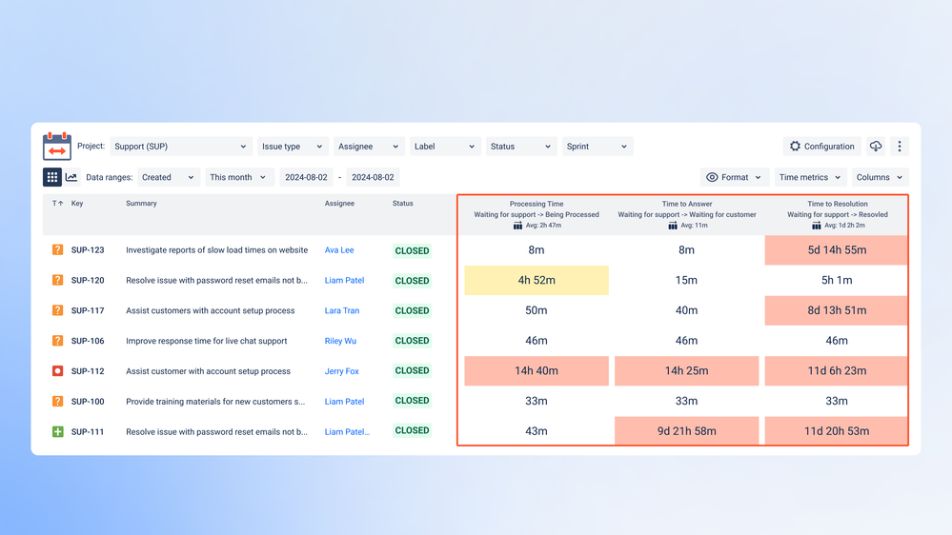Sort by the T type column arrow
The width and height of the screenshot is (952, 535).
pos(58,203)
